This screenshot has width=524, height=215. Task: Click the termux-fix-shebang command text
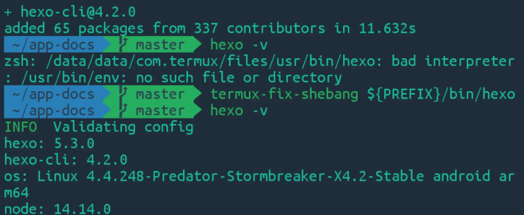click(x=284, y=94)
